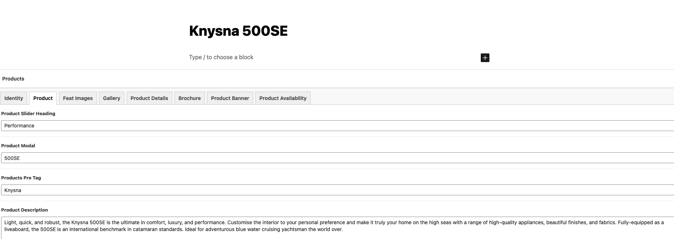The width and height of the screenshot is (674, 239).
Task: Click the black plus add block icon
Action: click(x=485, y=58)
